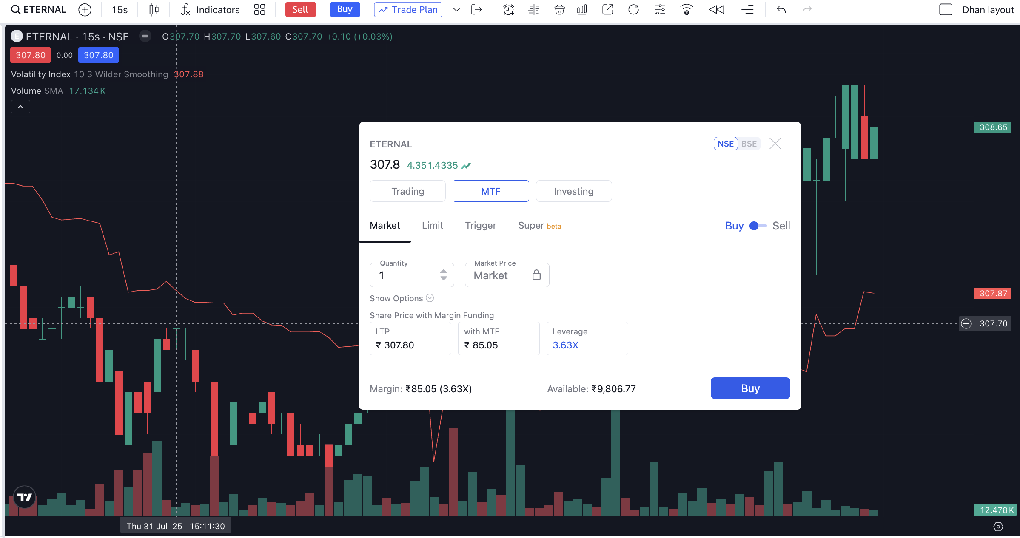
Task: Open chart in new window popout icon
Action: 608,10
